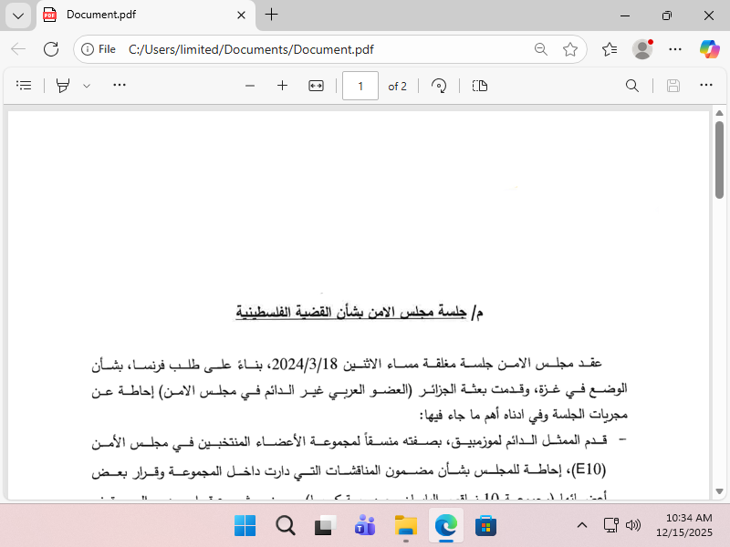Zoom in using the plus button

(x=282, y=86)
